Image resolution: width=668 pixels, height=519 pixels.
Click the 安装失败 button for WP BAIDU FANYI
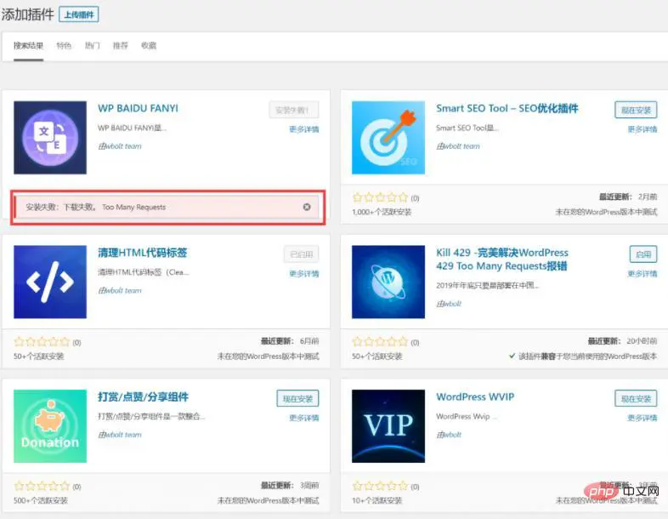(293, 110)
